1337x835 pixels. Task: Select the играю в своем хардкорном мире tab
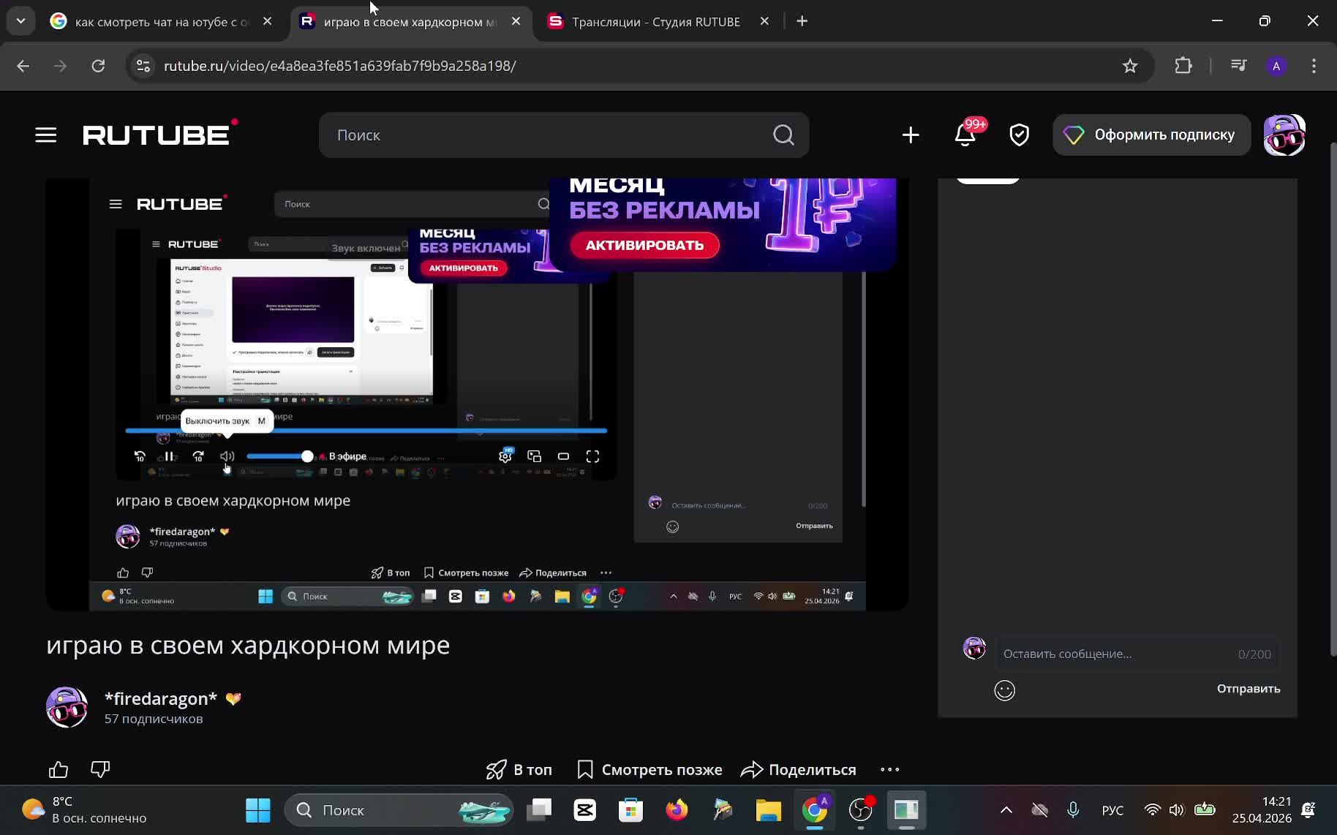click(x=410, y=22)
